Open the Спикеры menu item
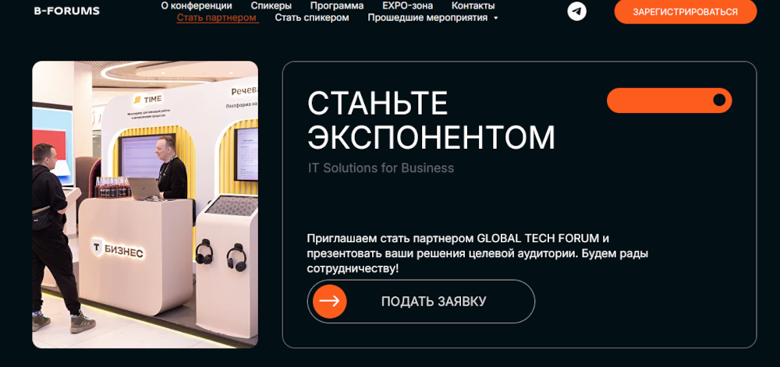780x367 pixels. tap(271, 6)
